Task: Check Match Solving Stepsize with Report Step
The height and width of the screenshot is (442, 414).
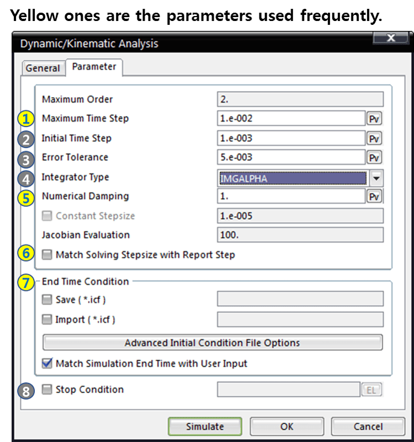Action: [47, 254]
